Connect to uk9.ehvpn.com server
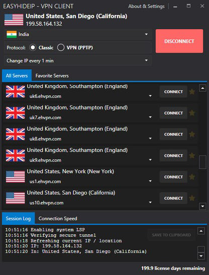This screenshot has height=275, width=209. point(173,156)
